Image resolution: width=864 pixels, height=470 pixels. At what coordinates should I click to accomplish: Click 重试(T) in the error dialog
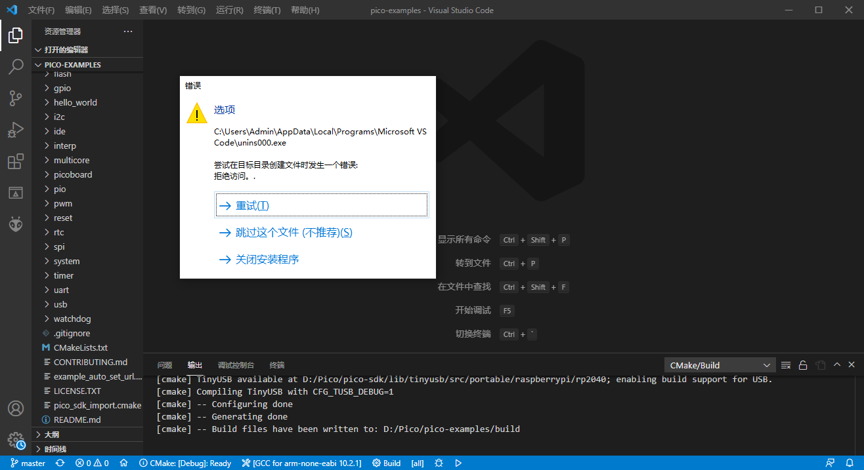322,205
